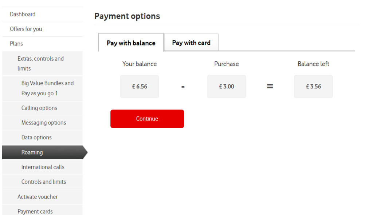Click the Balance left £3.56 box

click(x=313, y=87)
